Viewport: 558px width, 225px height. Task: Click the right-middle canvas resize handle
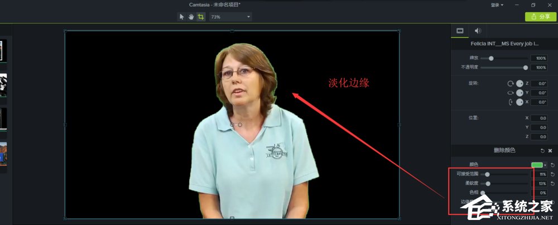point(399,125)
